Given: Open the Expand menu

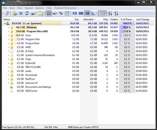Looking at the screenshot, I should point(29,8).
